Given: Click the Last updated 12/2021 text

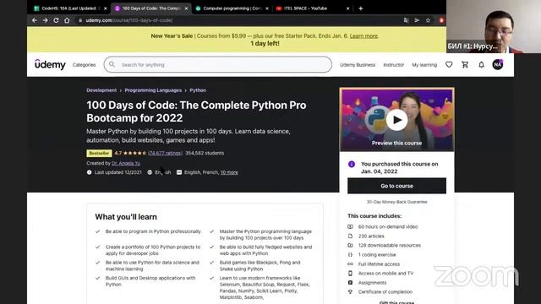Looking at the screenshot, I should [118, 172].
